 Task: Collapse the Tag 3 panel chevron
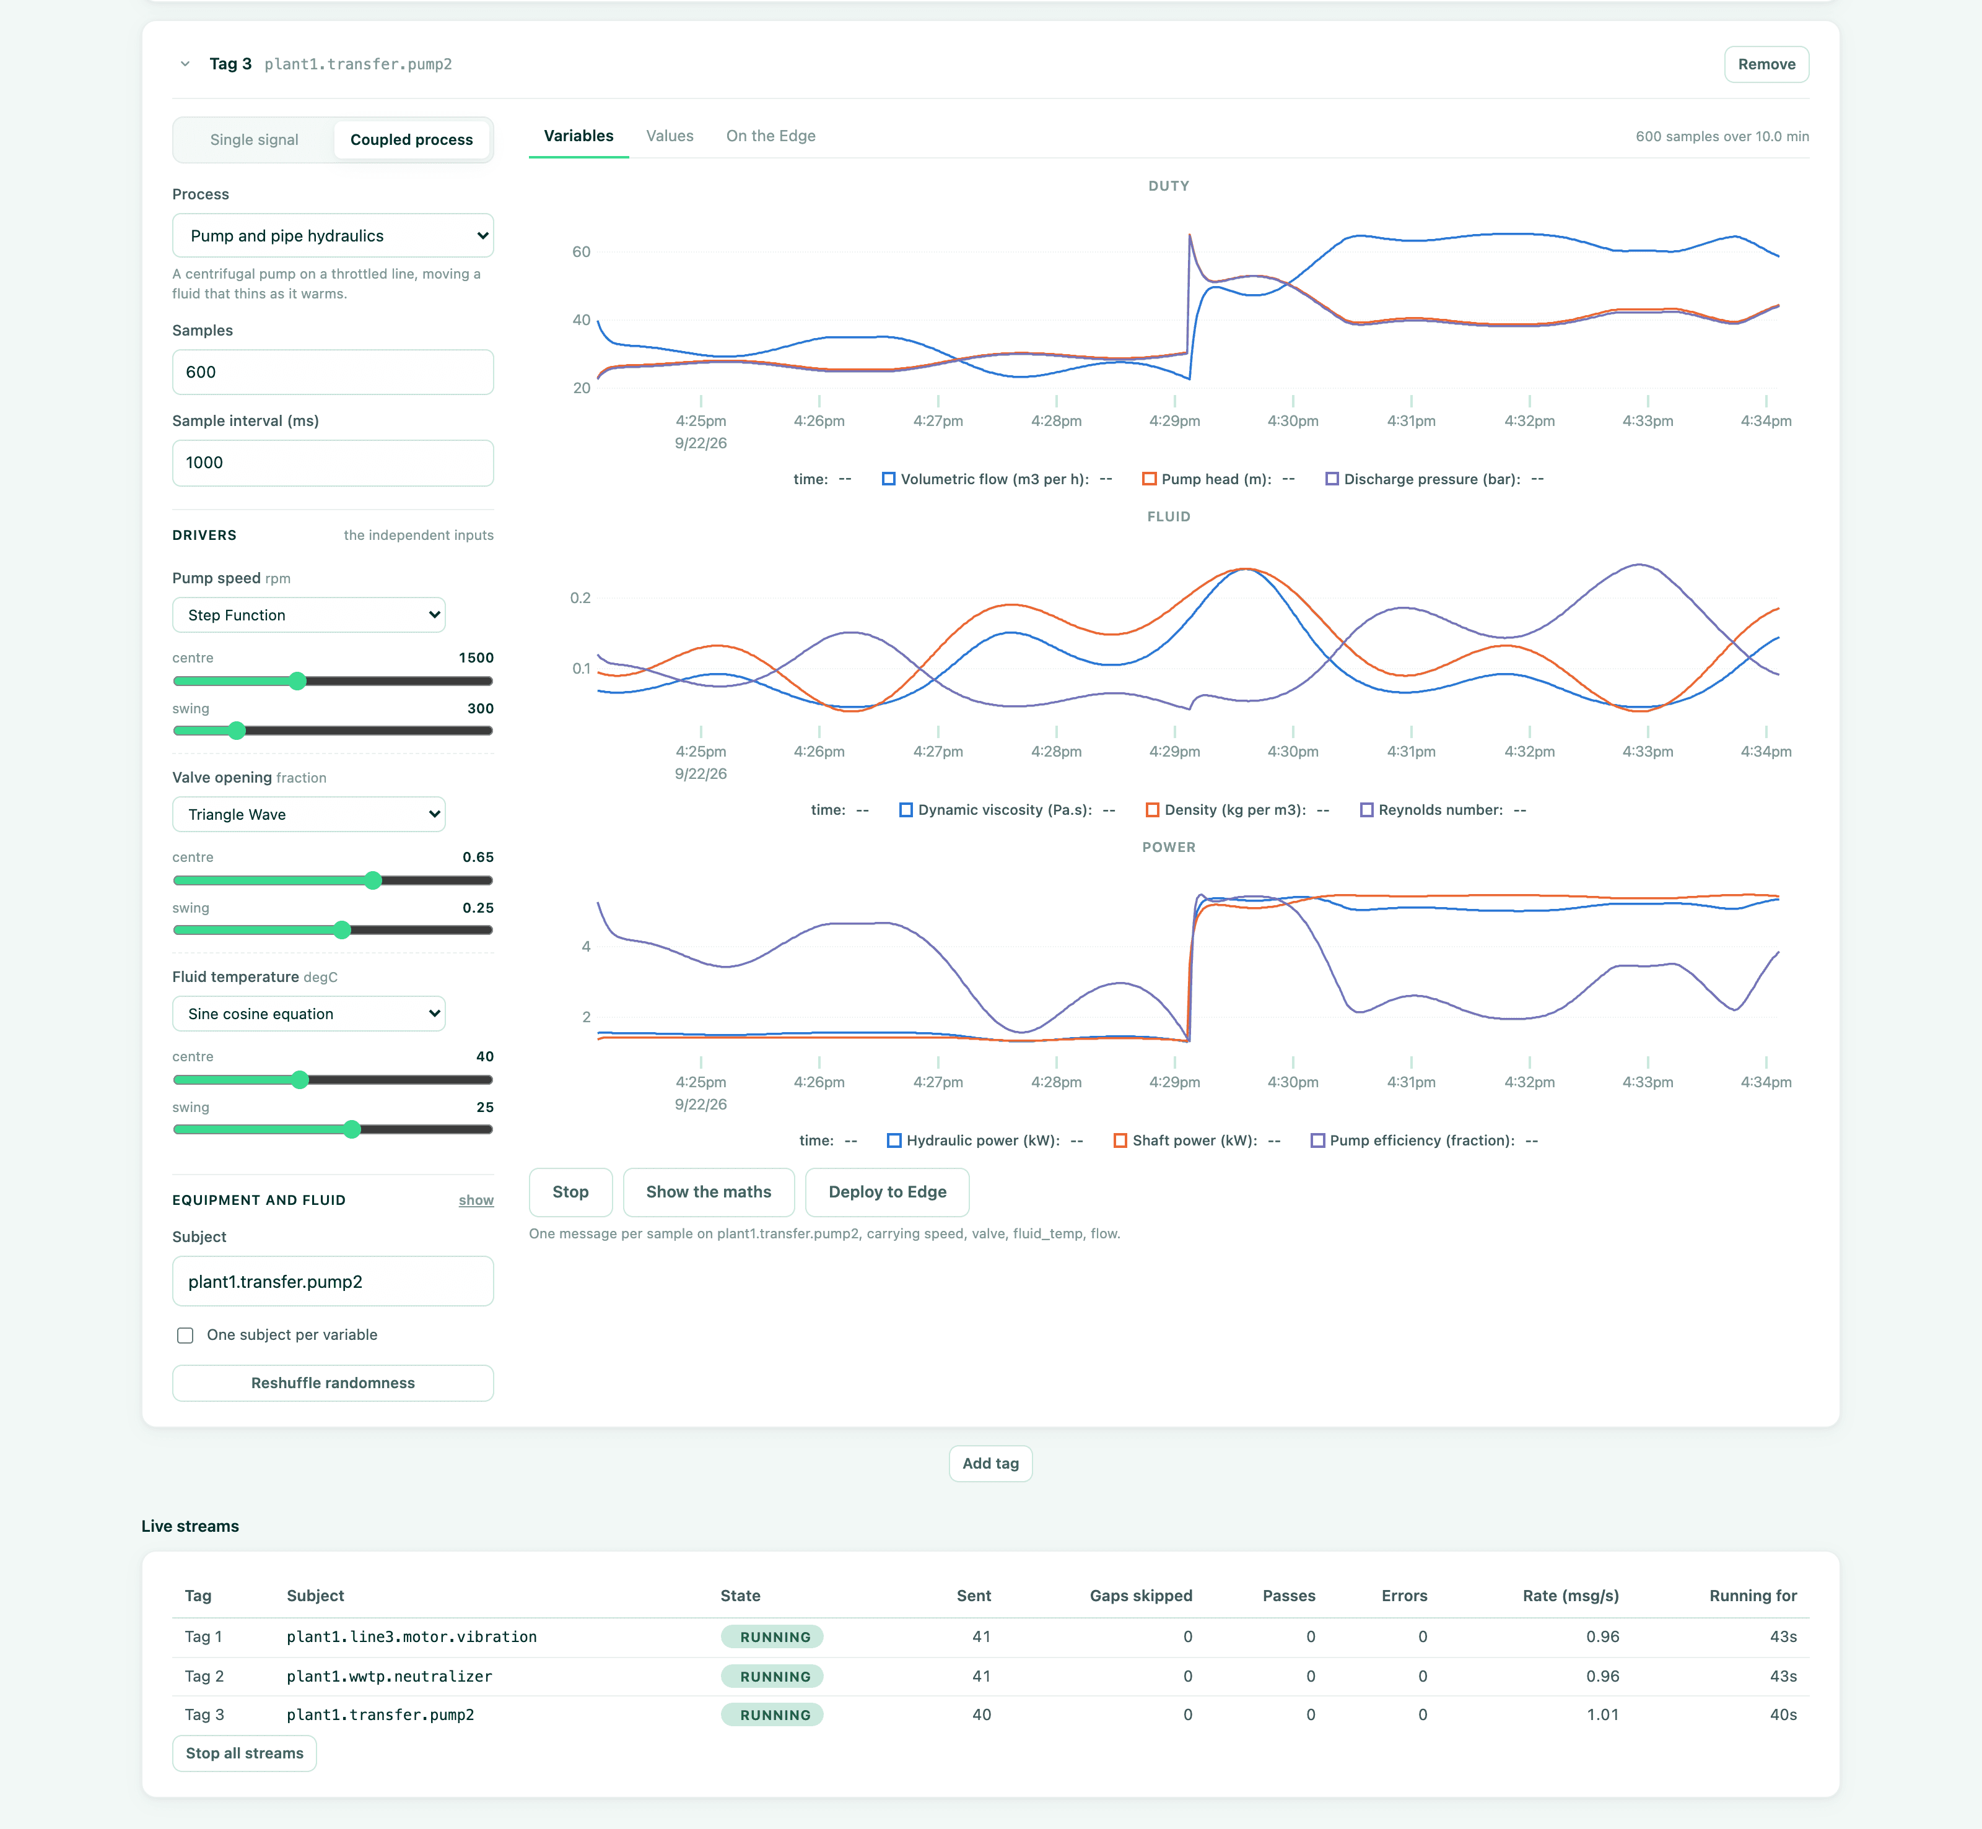[185, 64]
